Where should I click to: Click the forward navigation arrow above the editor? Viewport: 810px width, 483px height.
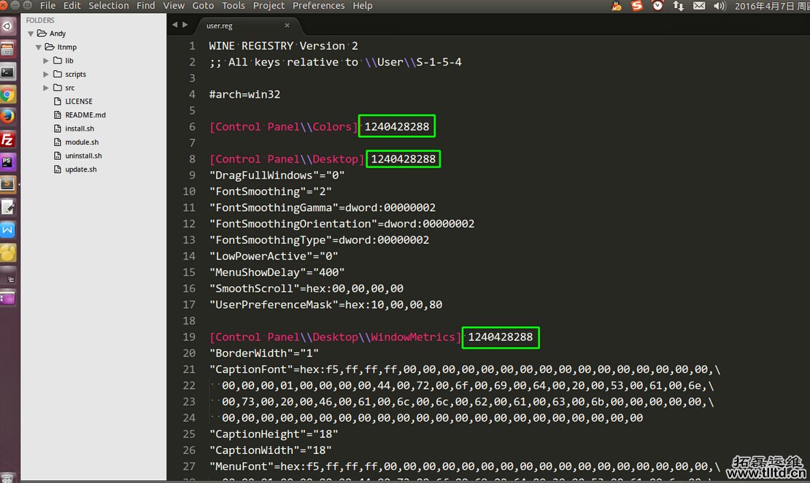click(185, 23)
